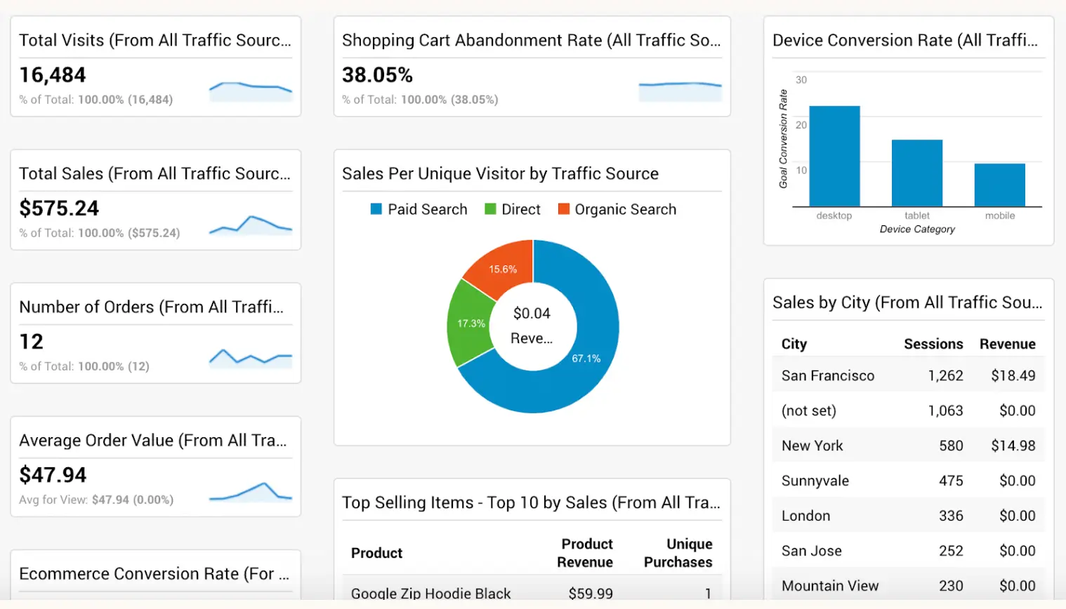
Task: Sort by the Revenue column header
Action: (1008, 344)
